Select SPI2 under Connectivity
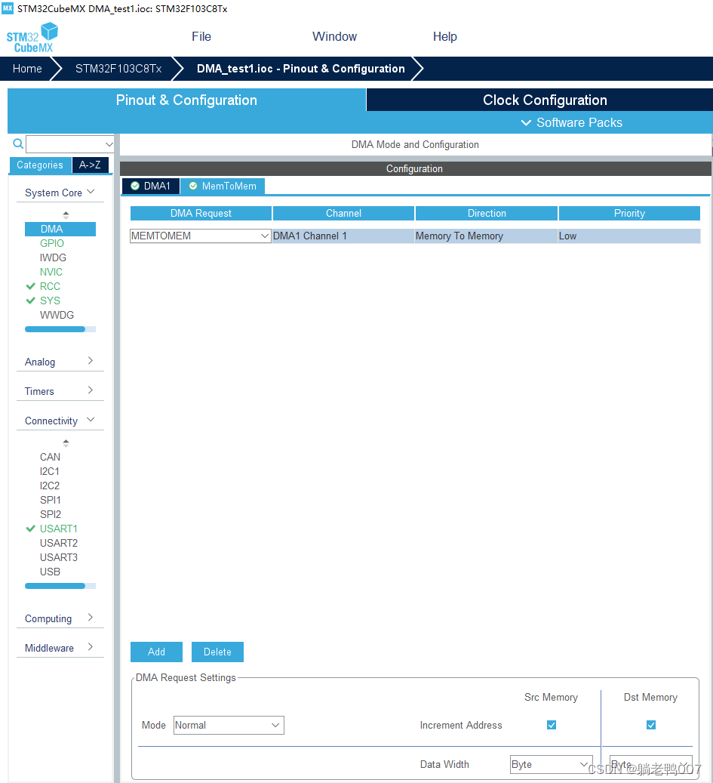The width and height of the screenshot is (713, 783). (x=51, y=514)
